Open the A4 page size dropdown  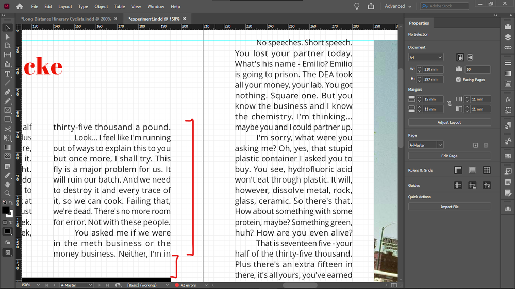pyautogui.click(x=426, y=57)
